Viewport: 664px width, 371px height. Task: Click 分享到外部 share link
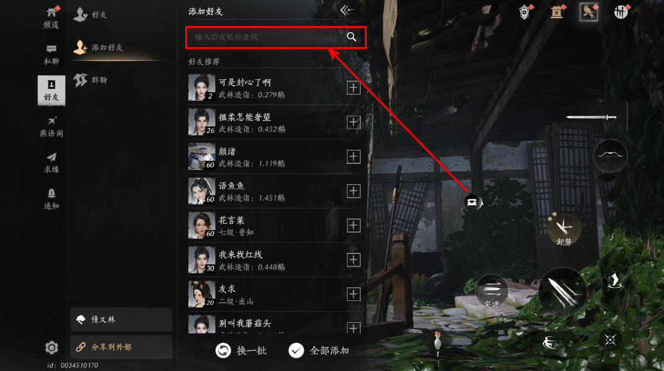pyautogui.click(x=121, y=347)
